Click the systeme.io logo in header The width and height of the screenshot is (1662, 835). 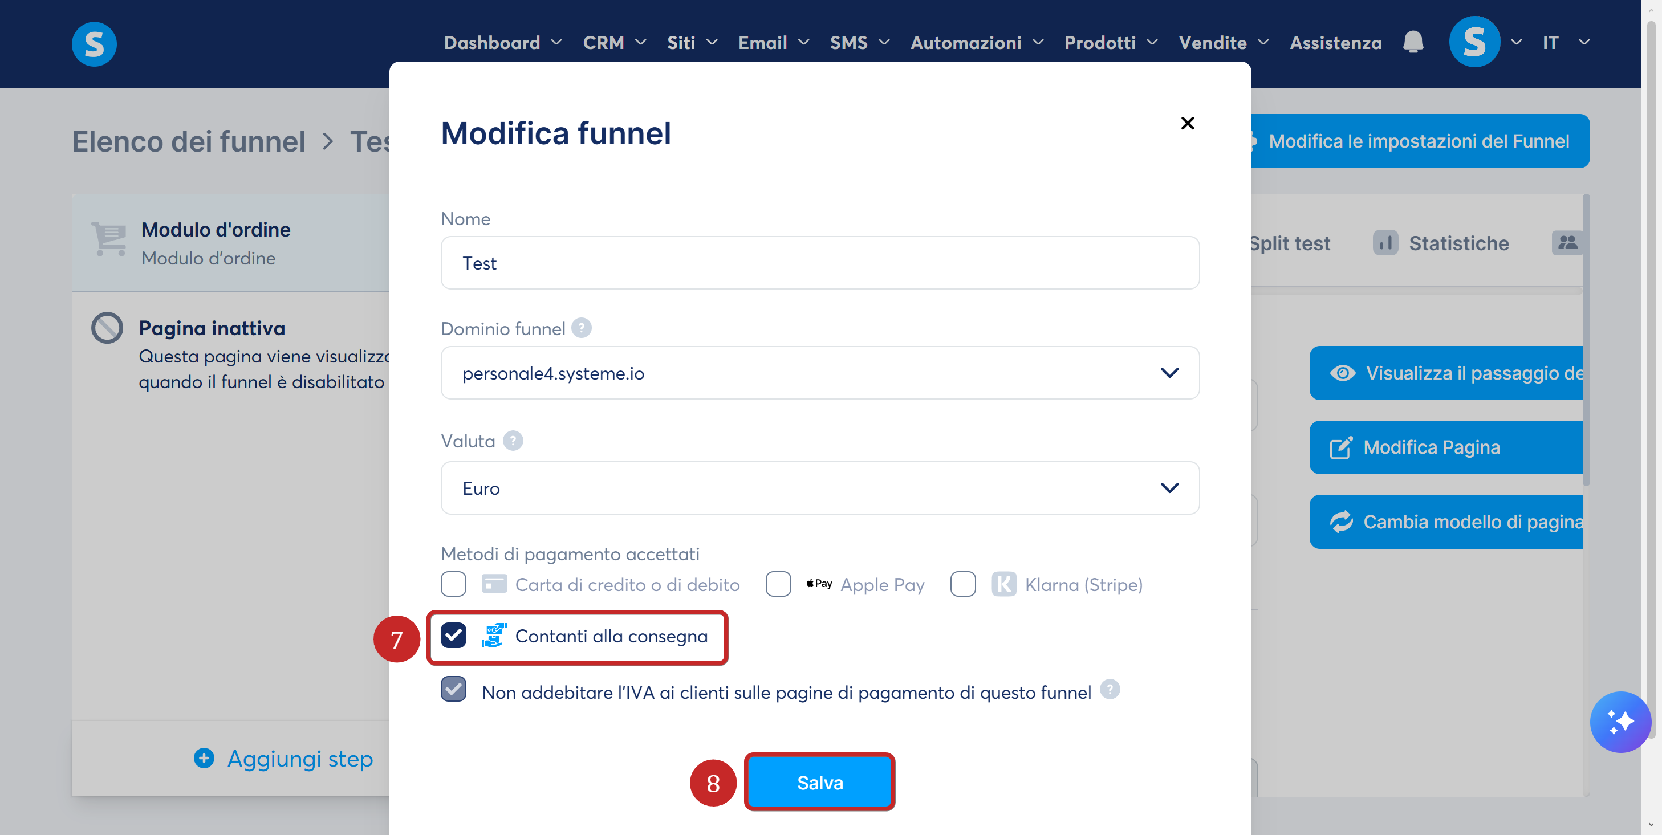[x=94, y=44]
